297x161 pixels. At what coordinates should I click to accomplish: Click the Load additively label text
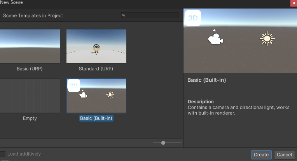coord(24,154)
